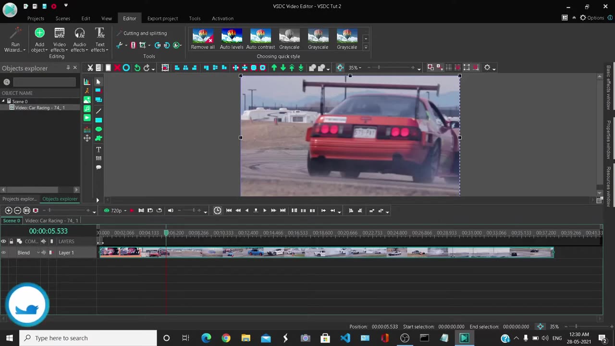Open the Scenes menu tab

coord(63,18)
